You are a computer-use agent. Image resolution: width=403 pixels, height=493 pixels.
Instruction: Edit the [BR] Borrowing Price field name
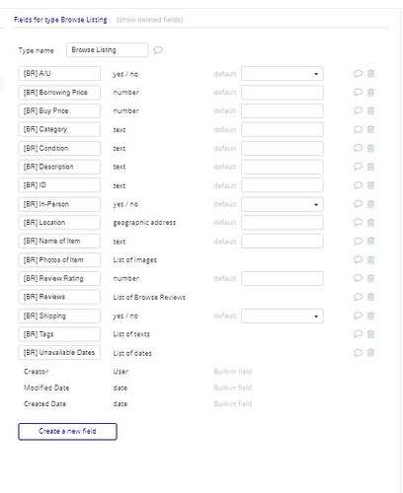pos(59,93)
